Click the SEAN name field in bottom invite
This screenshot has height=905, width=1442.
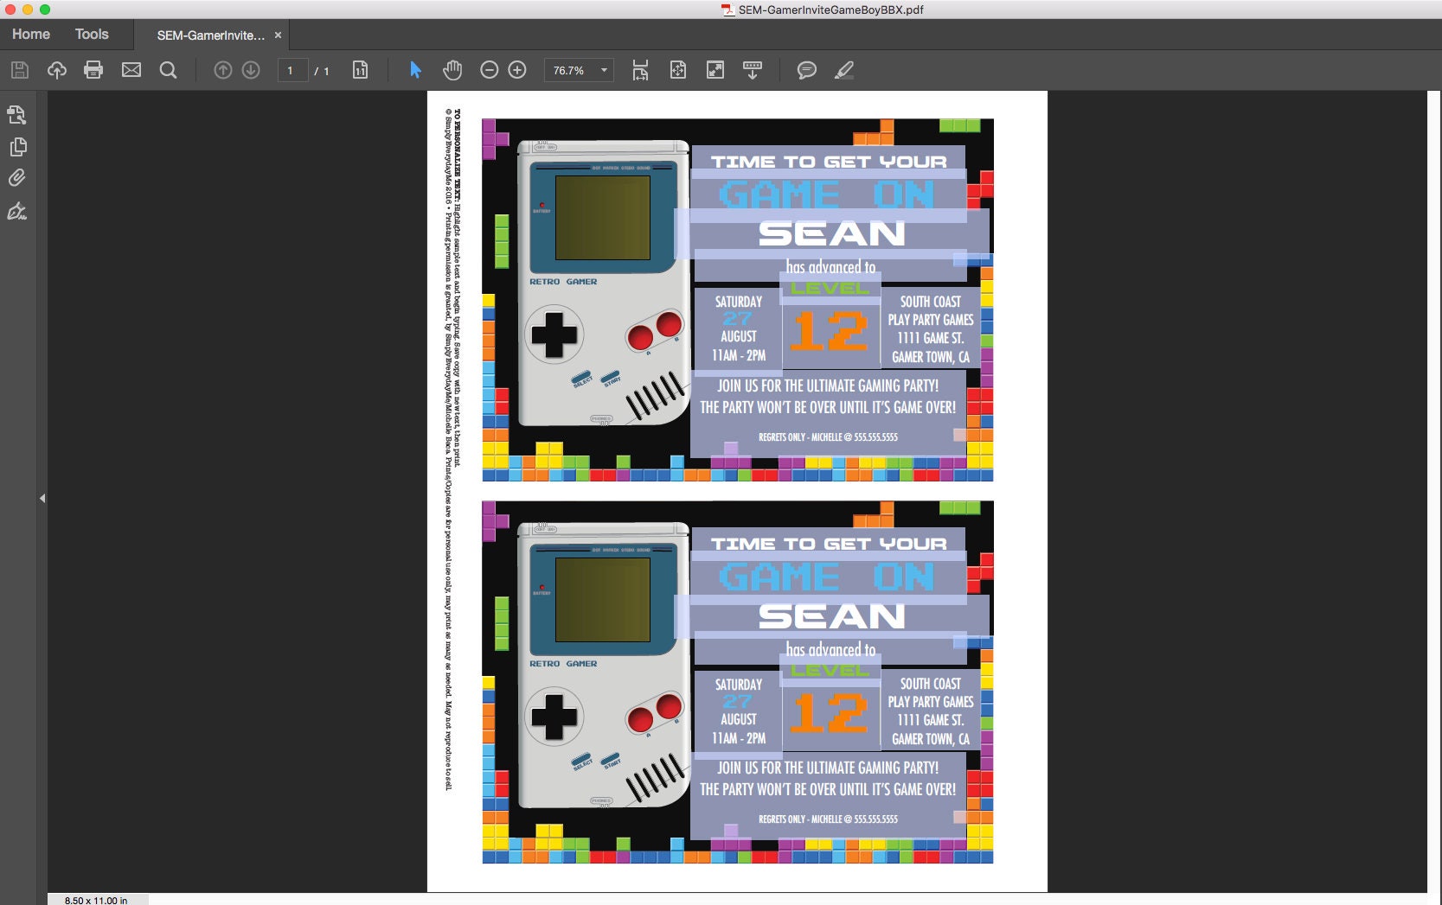click(x=832, y=616)
